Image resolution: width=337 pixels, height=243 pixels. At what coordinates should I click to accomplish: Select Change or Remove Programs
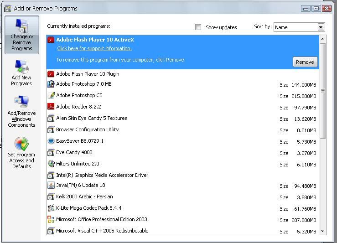coord(22,36)
